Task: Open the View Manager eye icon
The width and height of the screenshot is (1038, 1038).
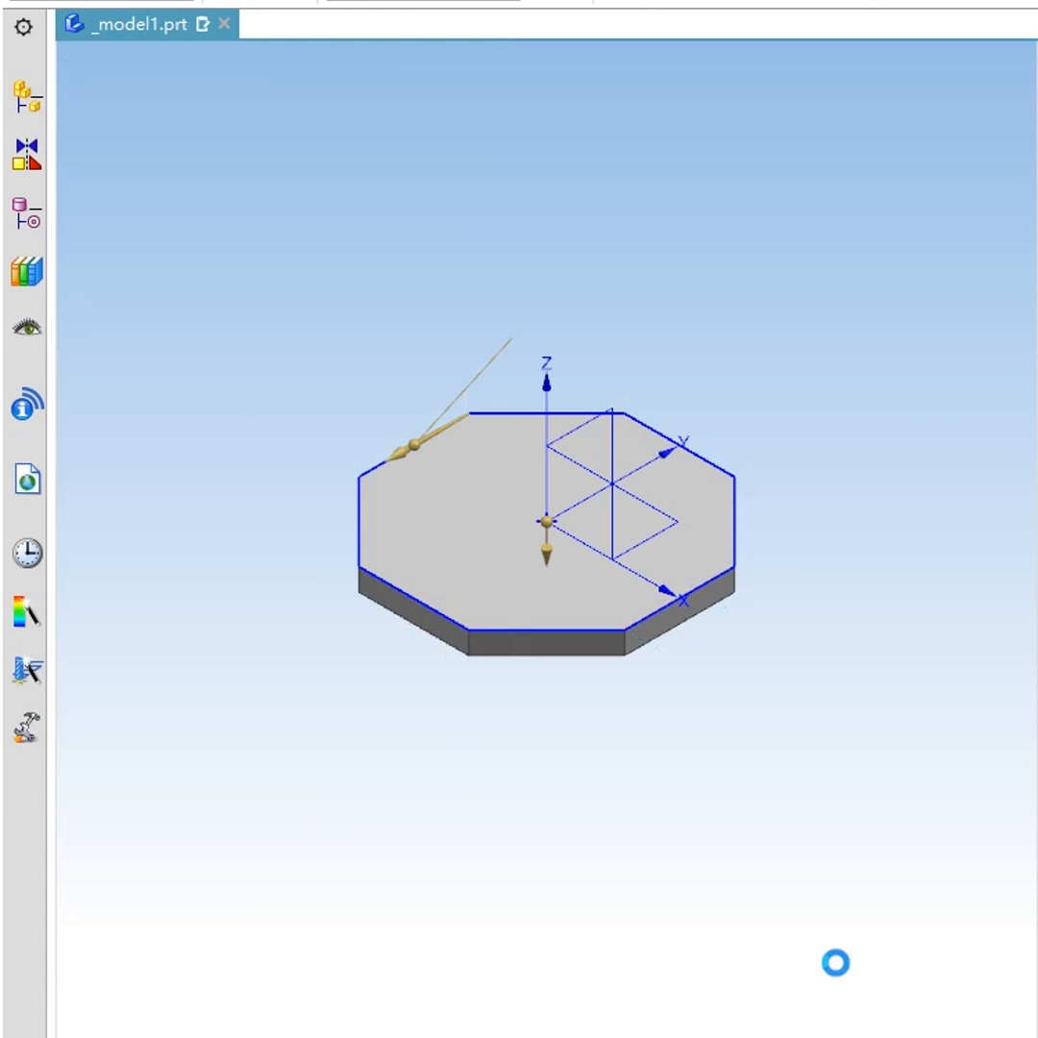Action: pyautogui.click(x=27, y=327)
